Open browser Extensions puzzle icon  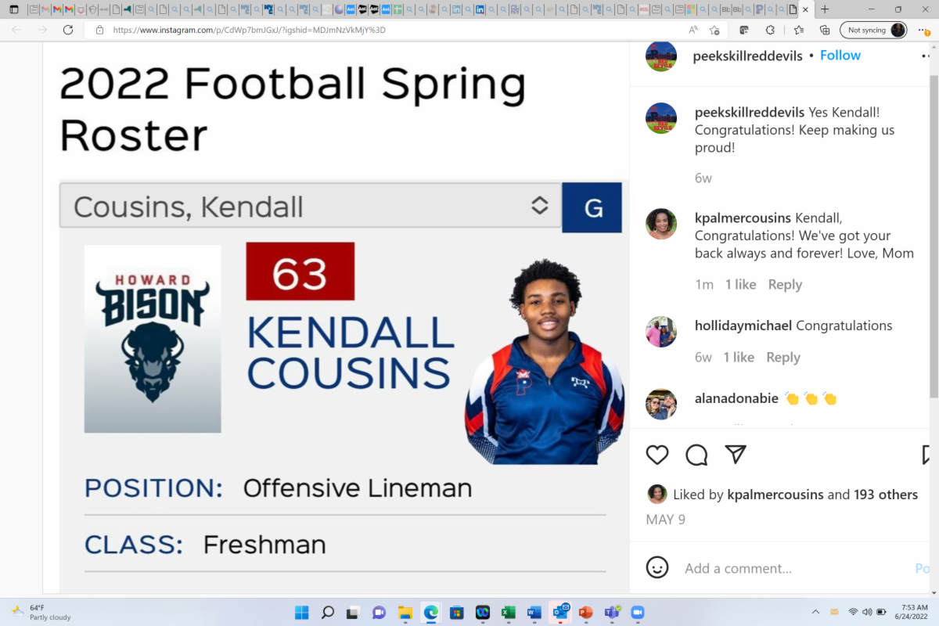(770, 30)
